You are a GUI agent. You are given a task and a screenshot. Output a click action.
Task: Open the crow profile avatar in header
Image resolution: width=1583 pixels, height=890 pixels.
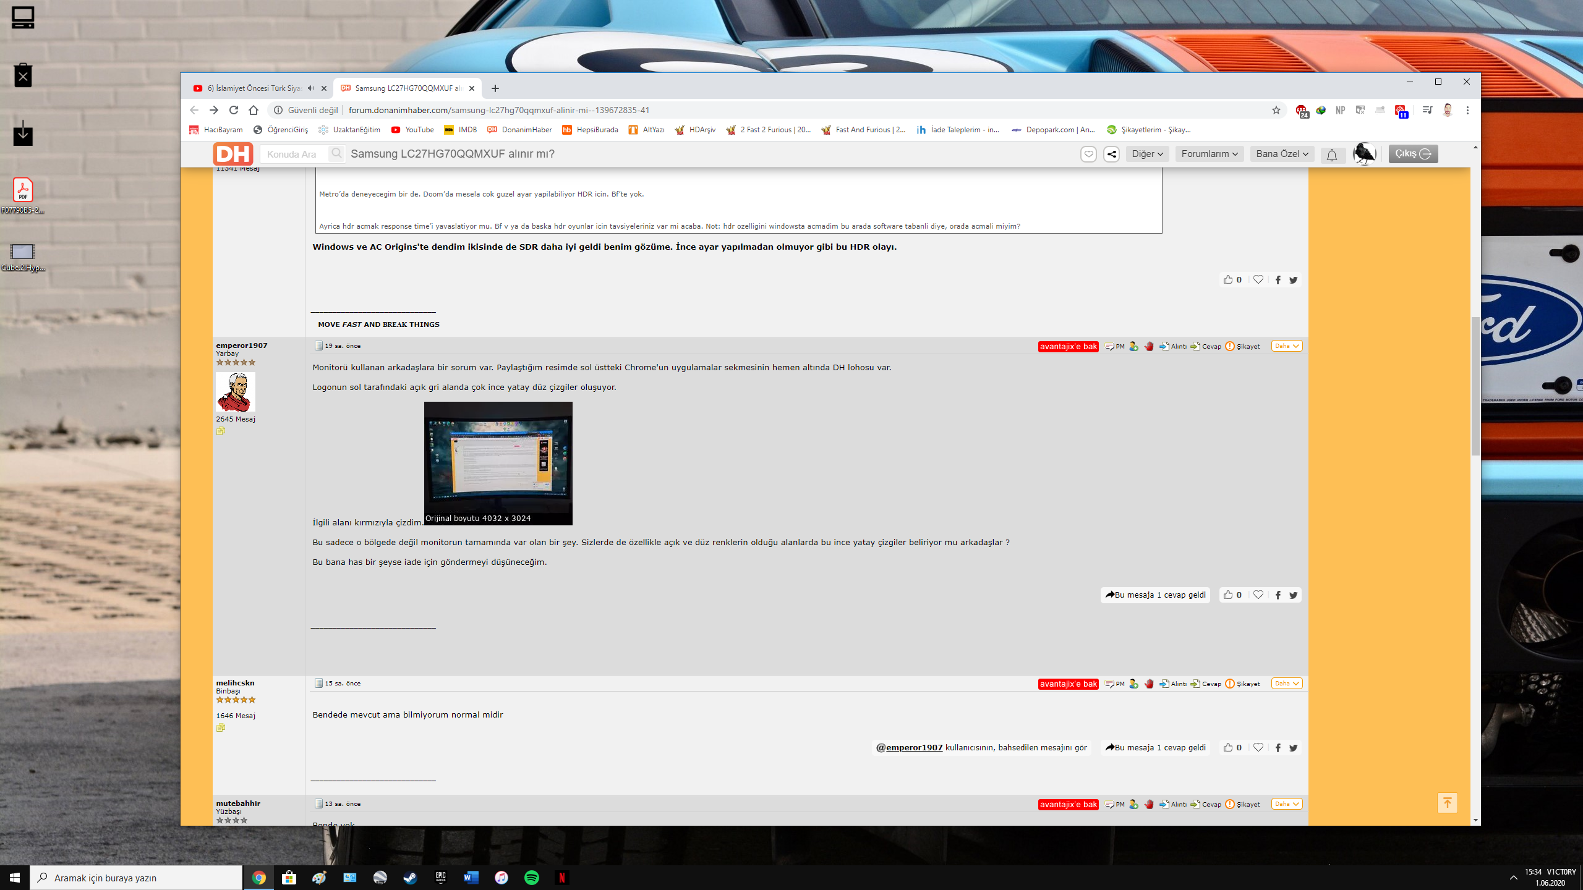click(x=1365, y=153)
